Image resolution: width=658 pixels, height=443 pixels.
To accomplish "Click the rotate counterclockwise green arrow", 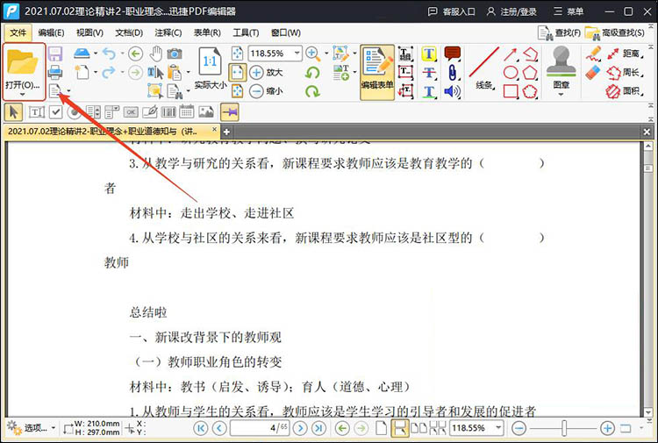I will [312, 73].
